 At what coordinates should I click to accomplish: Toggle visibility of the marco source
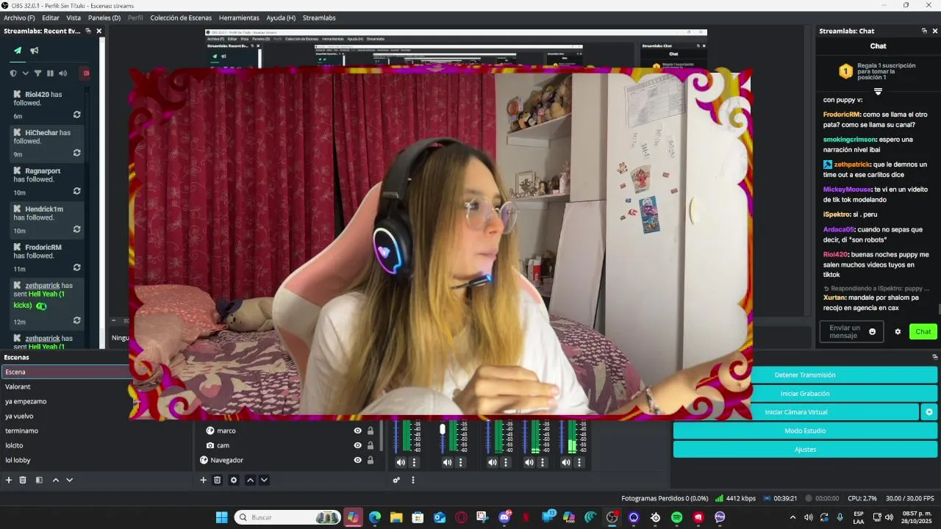click(x=358, y=431)
